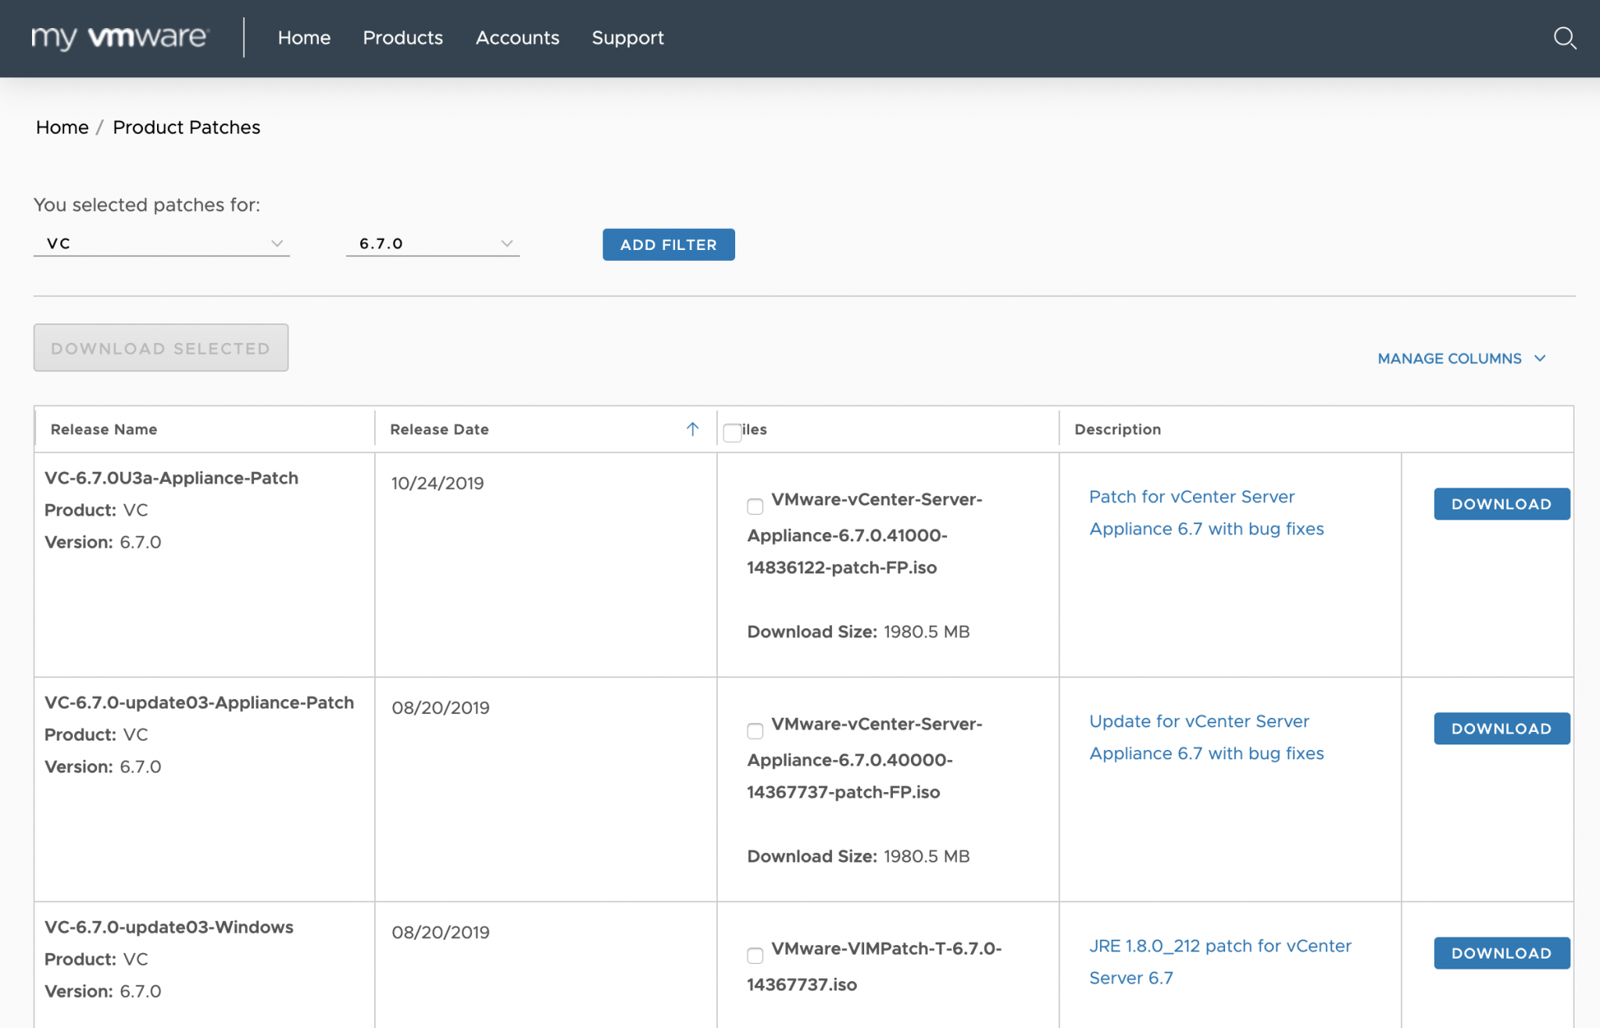Check the VMware-vCenter-Server-Appliance-6.7.0.41000 file checkbox

pos(755,507)
